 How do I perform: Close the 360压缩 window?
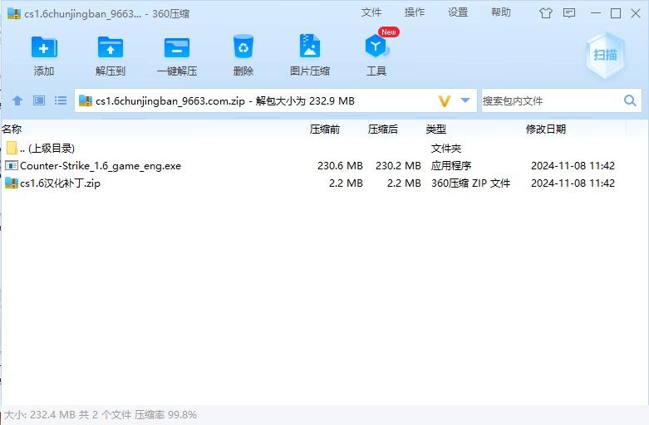tap(636, 13)
